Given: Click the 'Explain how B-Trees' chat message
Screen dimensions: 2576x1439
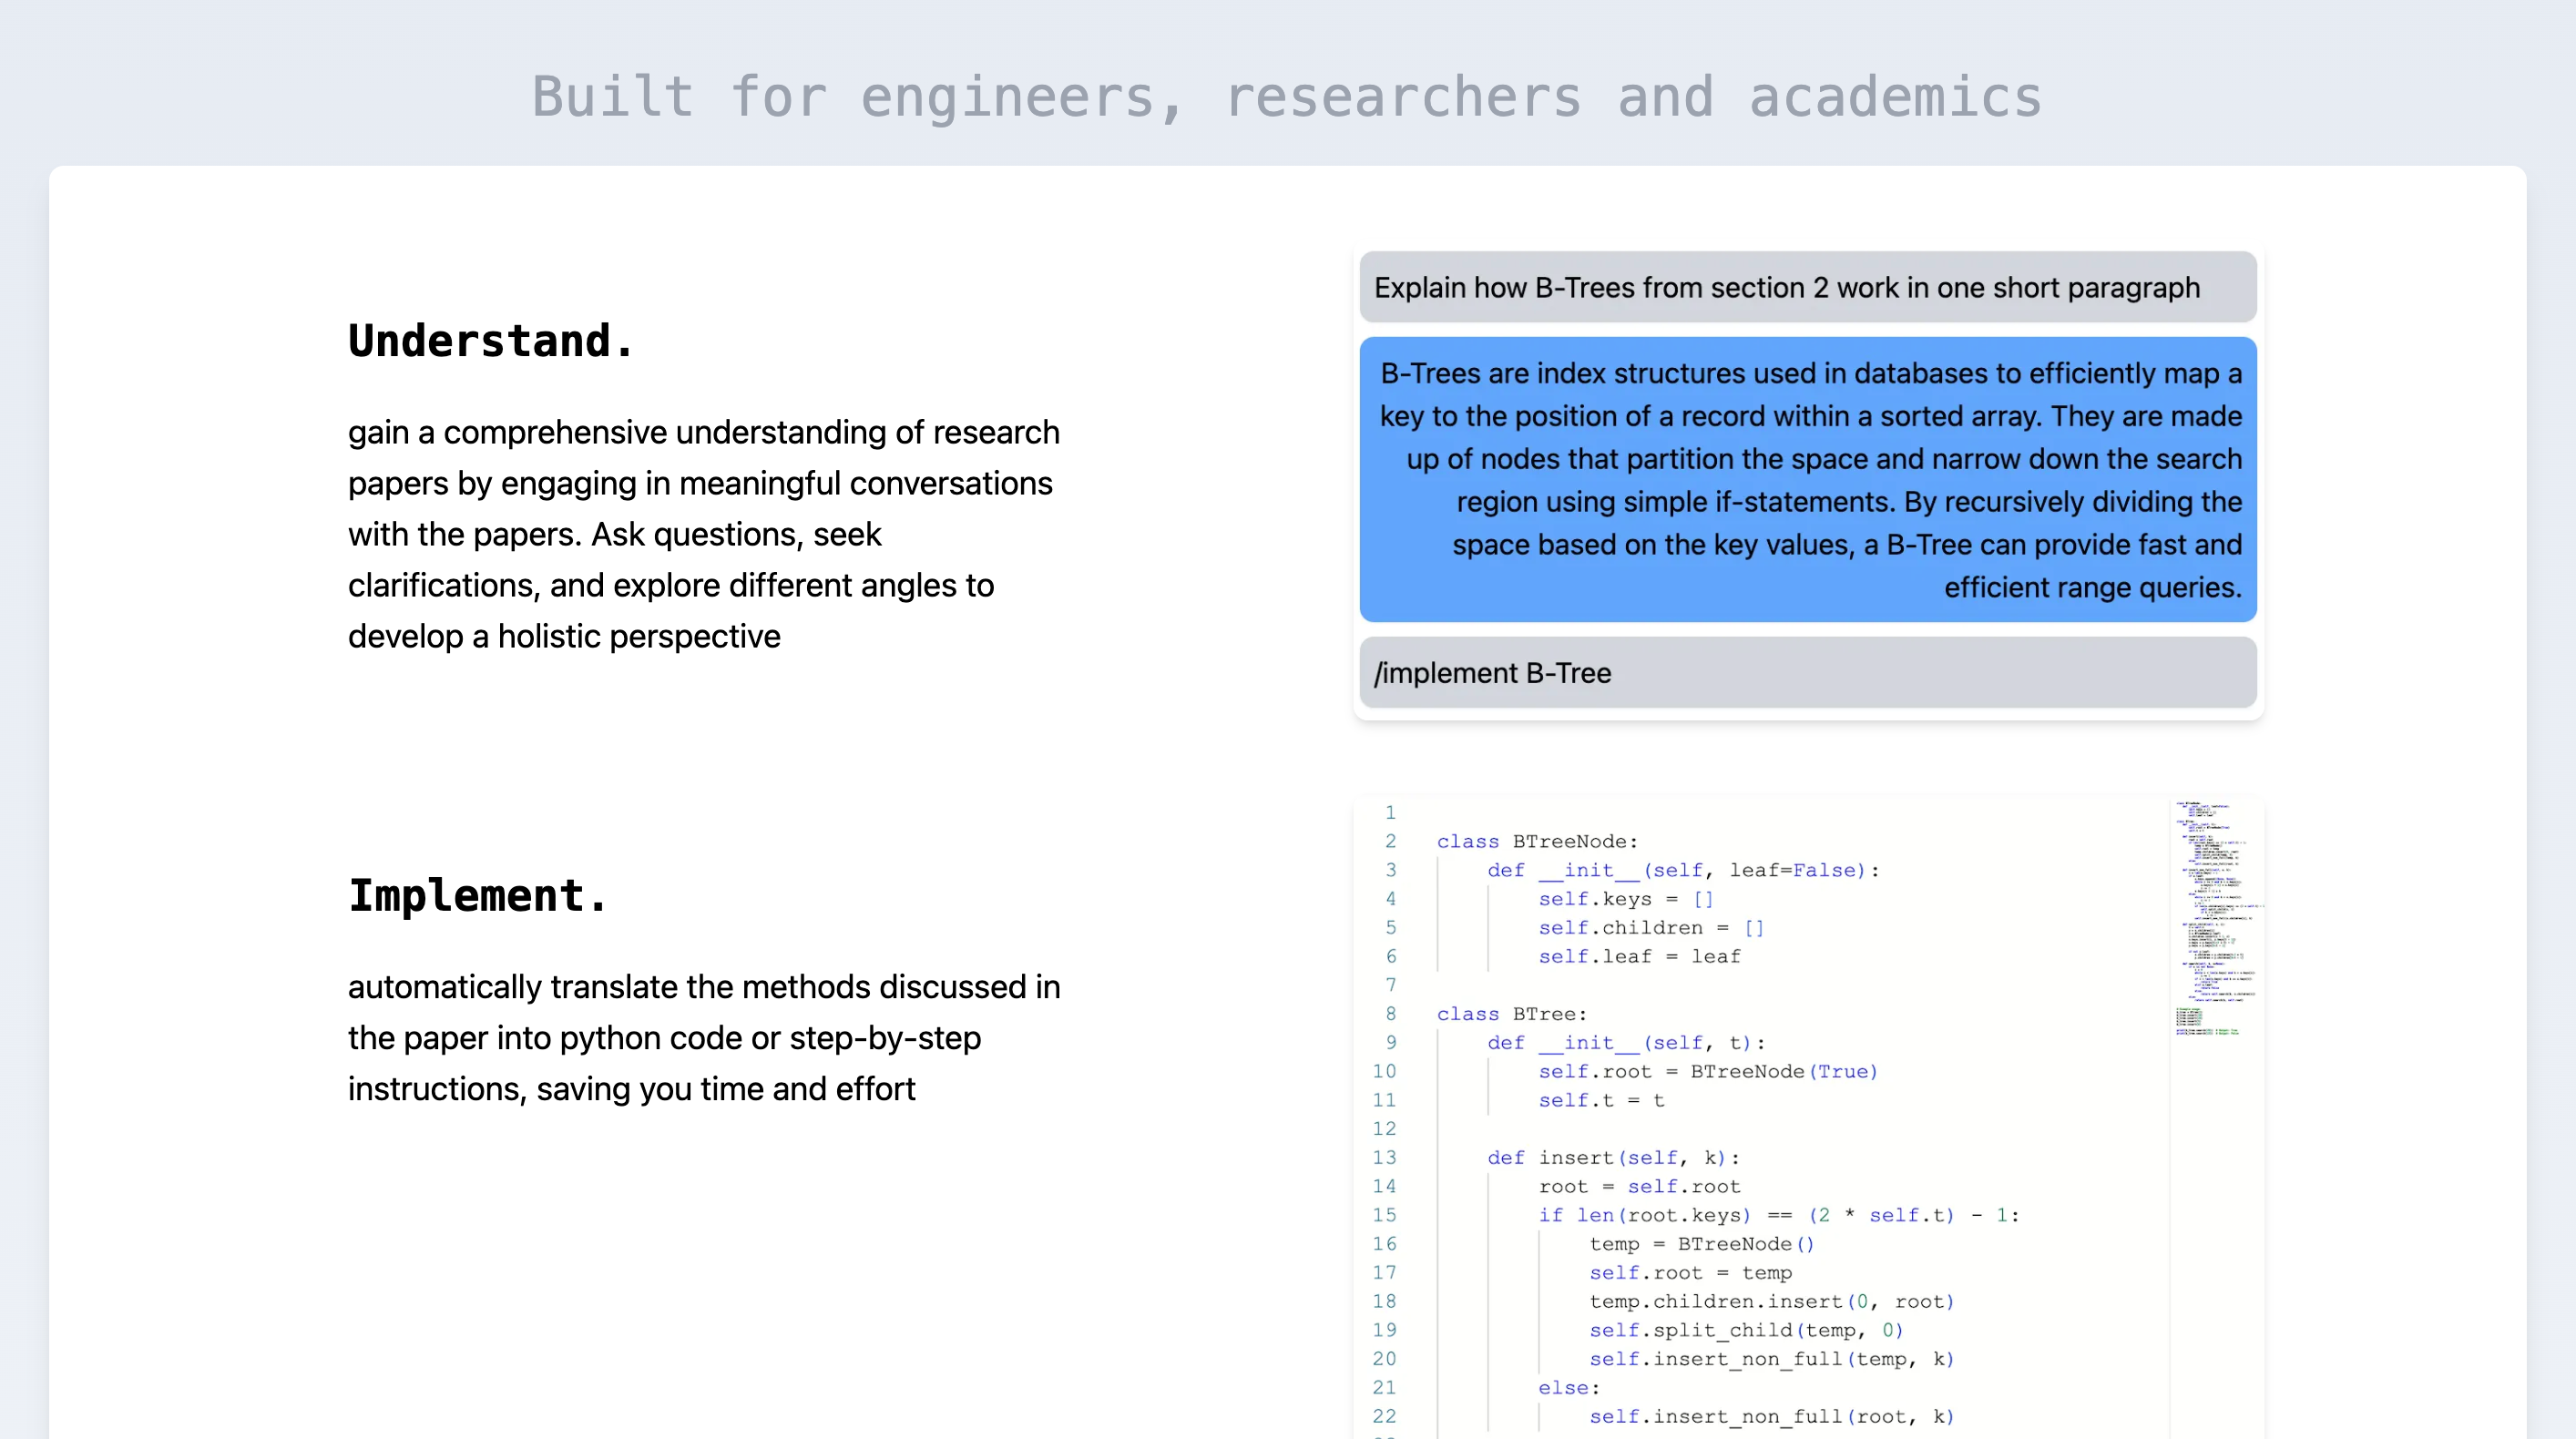Looking at the screenshot, I should 1808,287.
